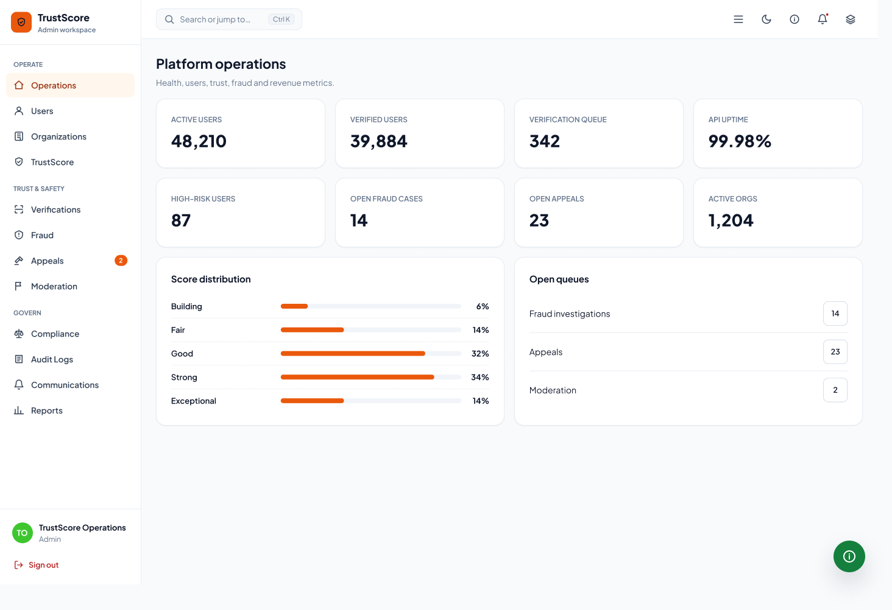This screenshot has width=892, height=610.
Task: Go to Operations in sidebar
Action: pos(71,85)
